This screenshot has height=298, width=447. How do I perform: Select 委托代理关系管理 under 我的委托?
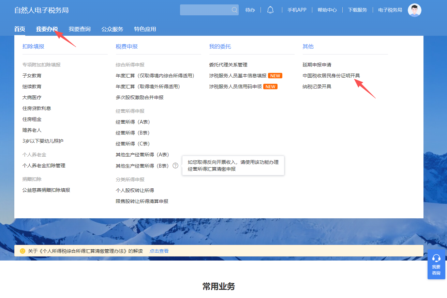[x=229, y=64]
